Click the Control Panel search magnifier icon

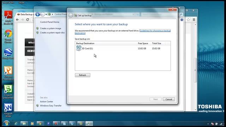181,14
